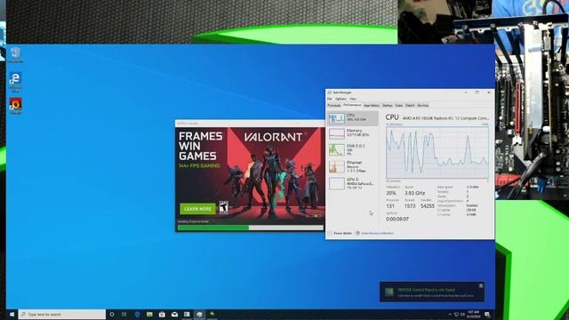Click the NVIDIA logo in the notification
Viewport: 569px width, 320px height.
(389, 292)
